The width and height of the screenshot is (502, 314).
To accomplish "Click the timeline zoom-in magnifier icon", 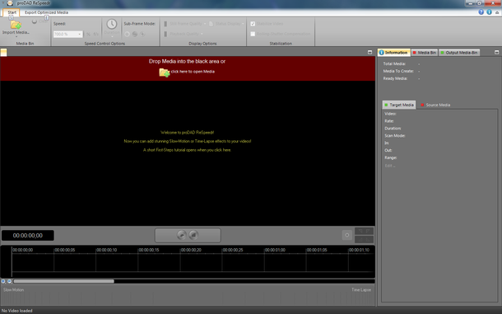I will tap(3, 281).
